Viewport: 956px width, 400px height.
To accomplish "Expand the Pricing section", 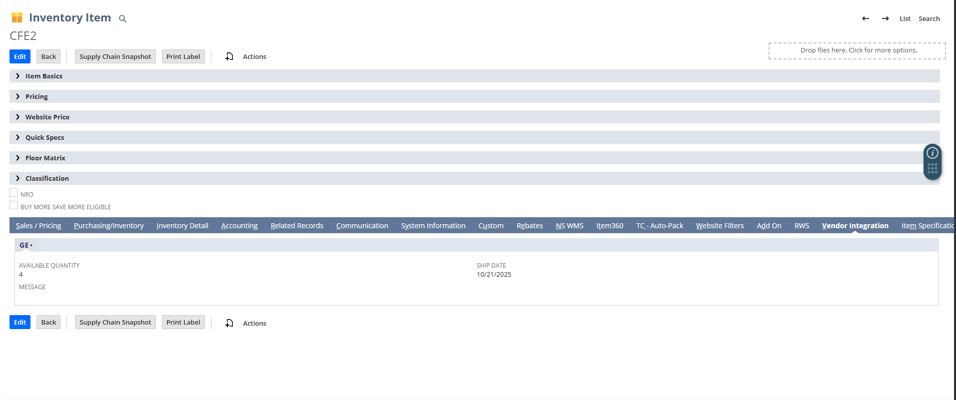I will (x=36, y=96).
